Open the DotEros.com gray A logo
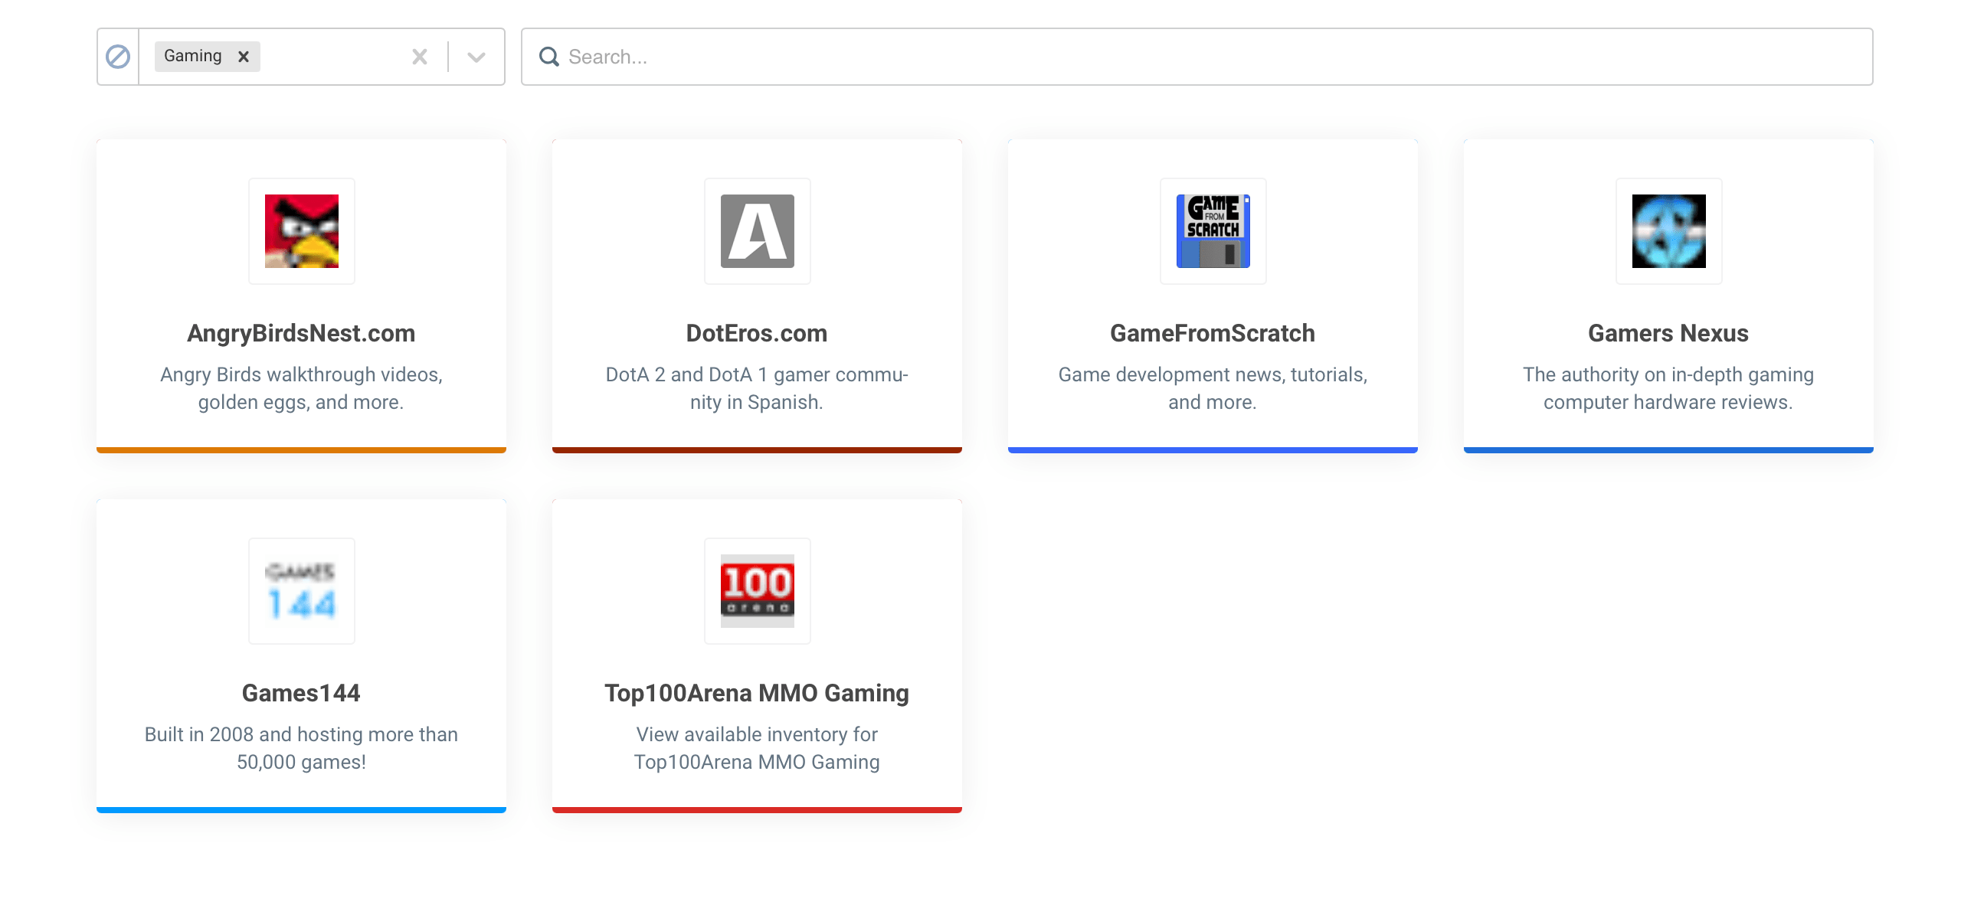 pyautogui.click(x=758, y=231)
